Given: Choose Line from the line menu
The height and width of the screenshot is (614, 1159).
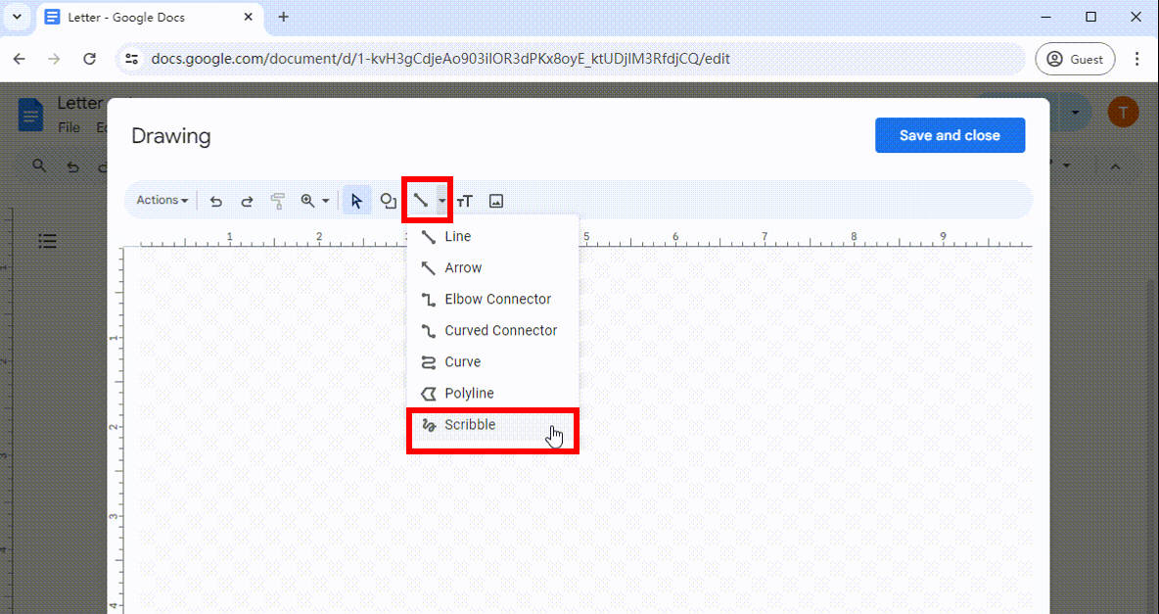Looking at the screenshot, I should (492, 237).
